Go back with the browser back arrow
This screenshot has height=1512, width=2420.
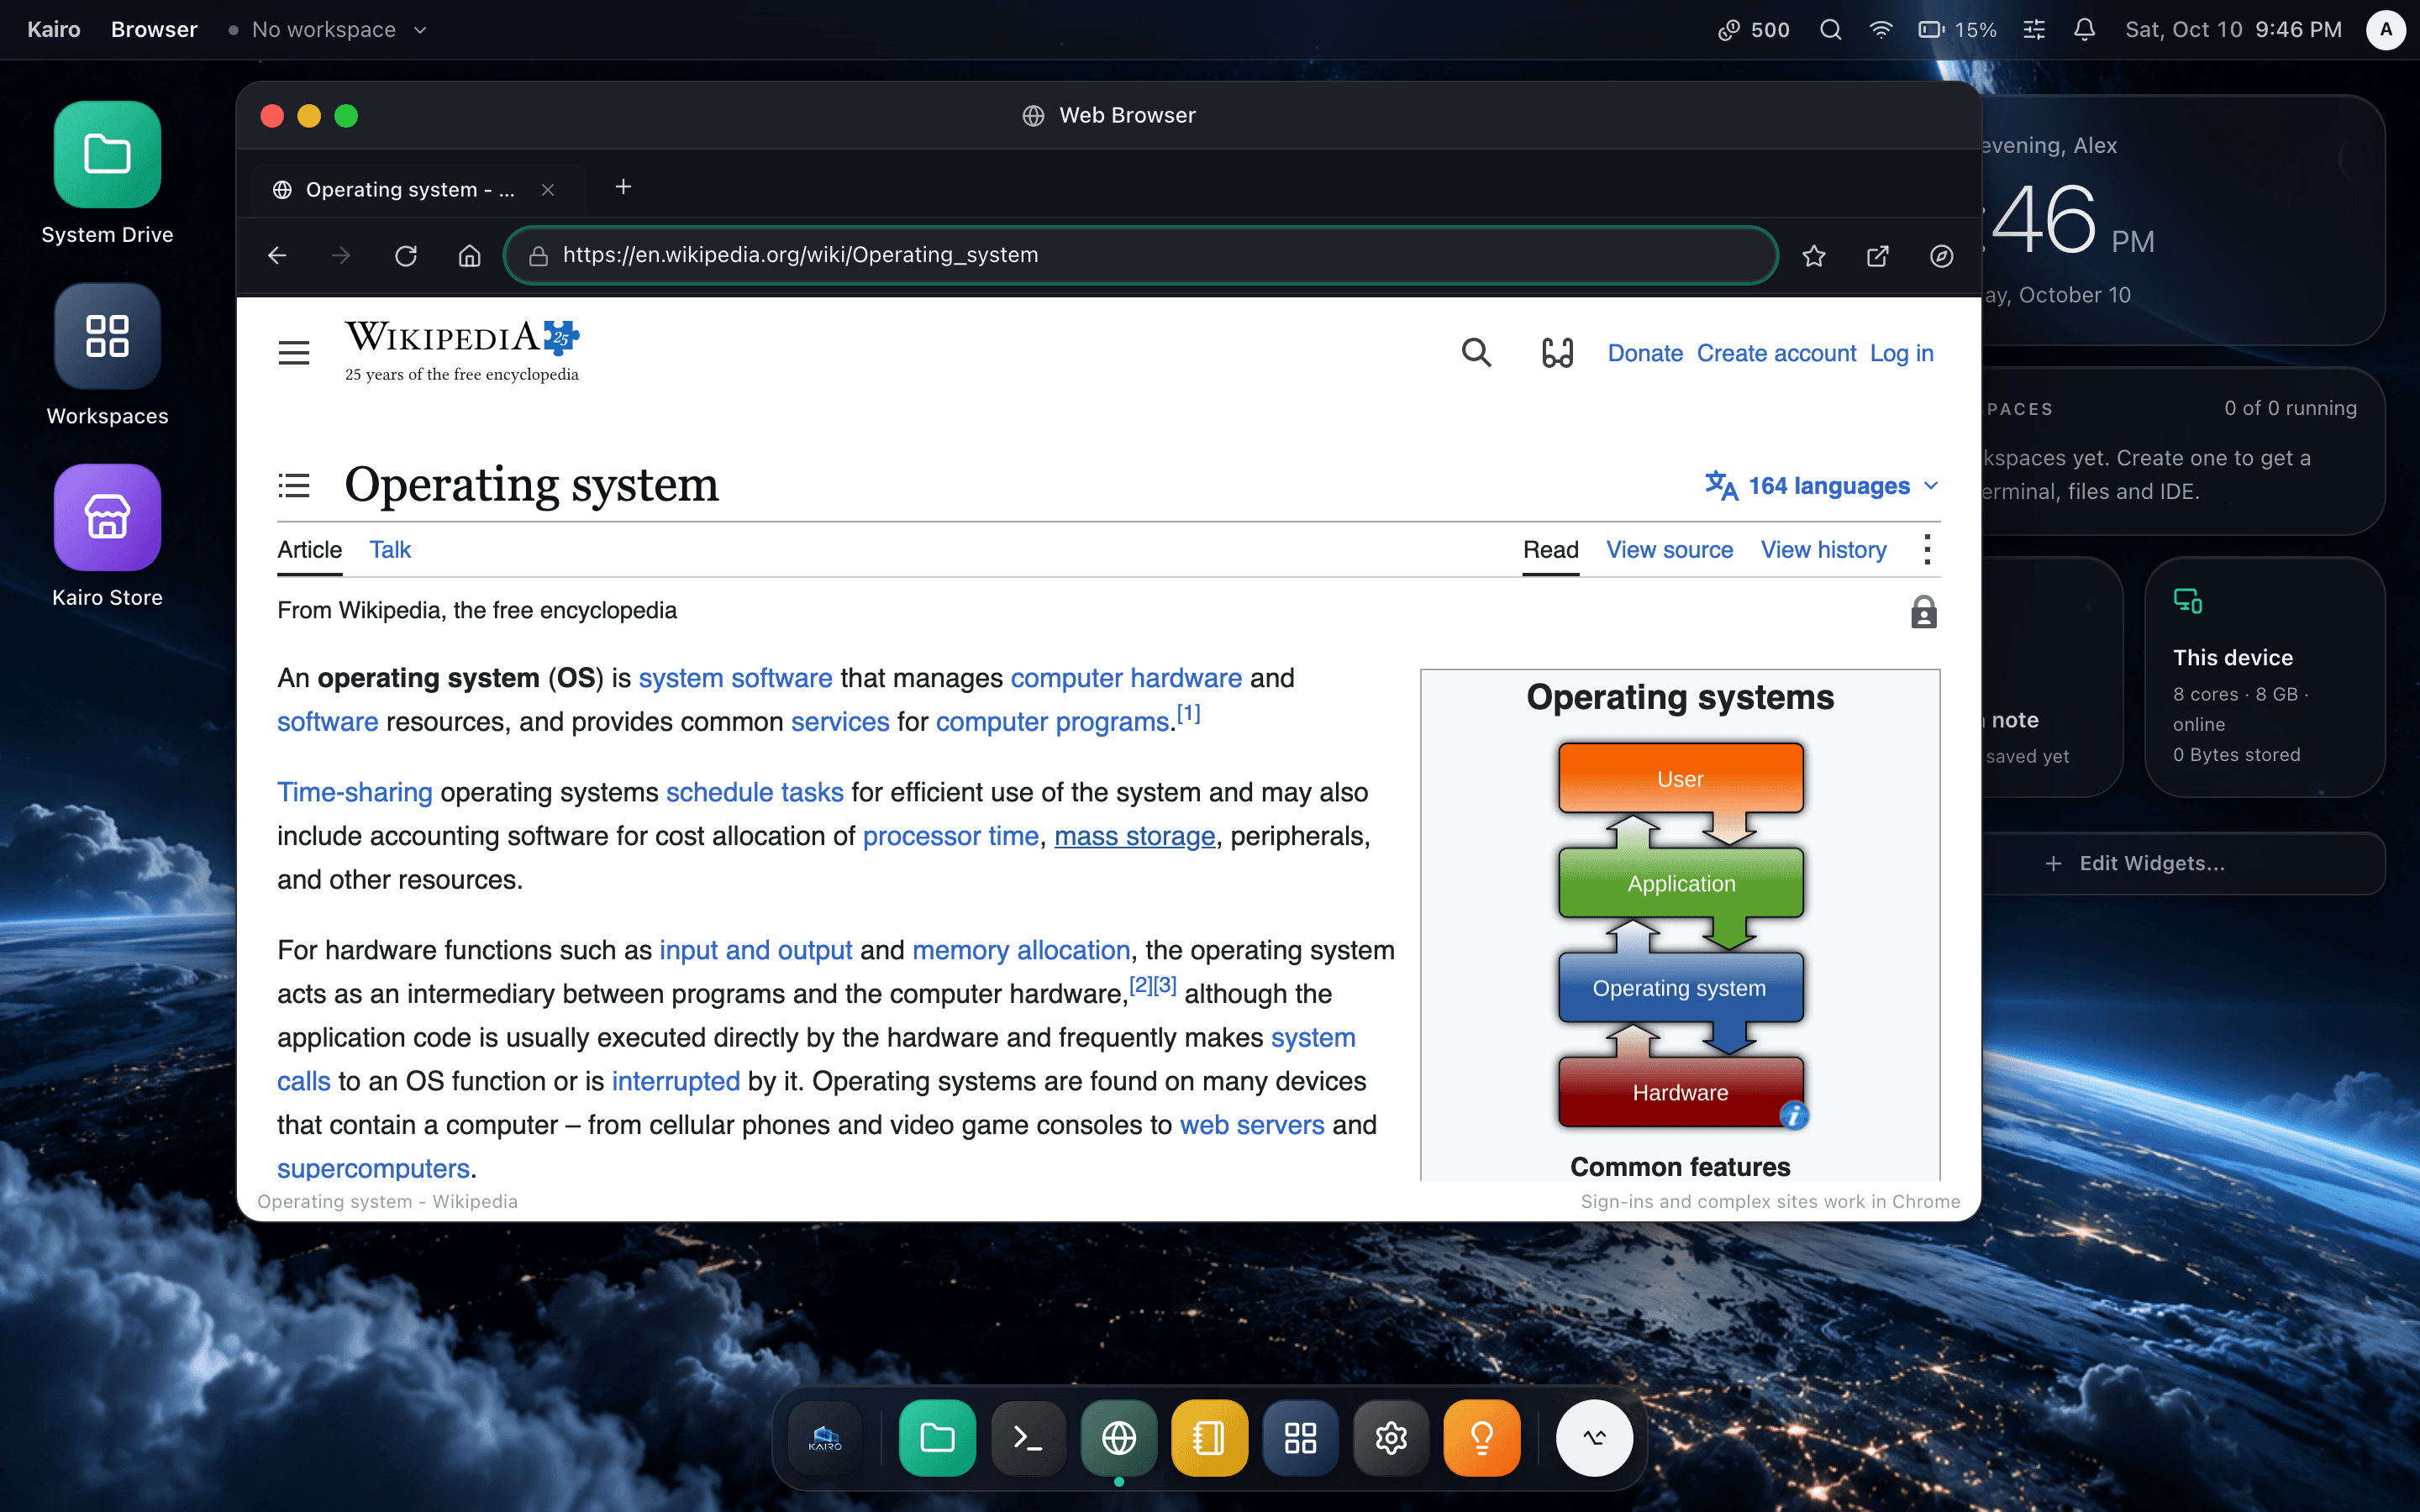tap(277, 256)
